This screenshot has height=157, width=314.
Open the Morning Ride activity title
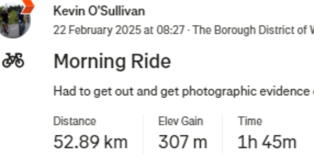pos(112,62)
